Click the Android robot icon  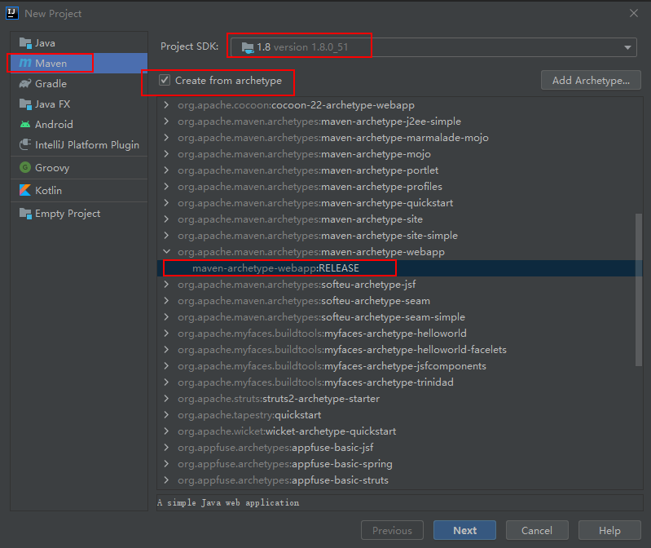click(25, 124)
